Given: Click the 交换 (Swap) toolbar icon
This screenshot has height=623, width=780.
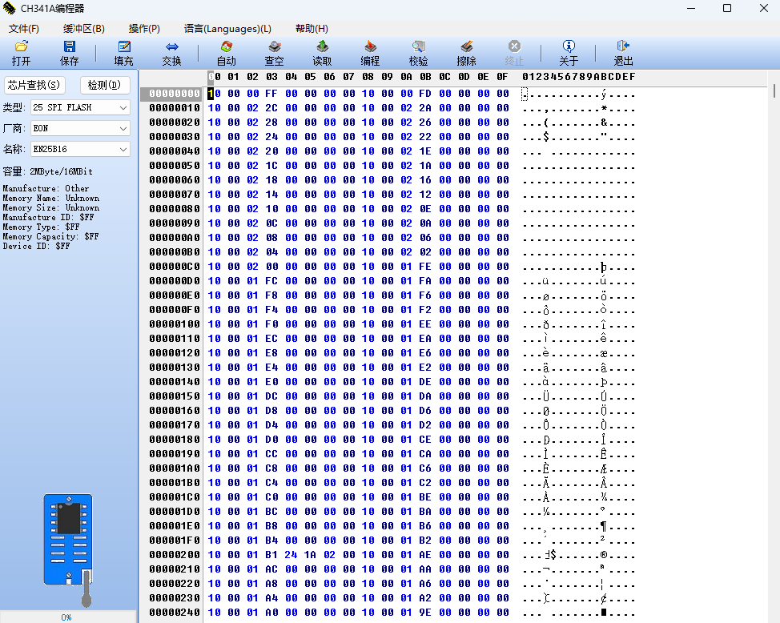Looking at the screenshot, I should click(x=171, y=53).
